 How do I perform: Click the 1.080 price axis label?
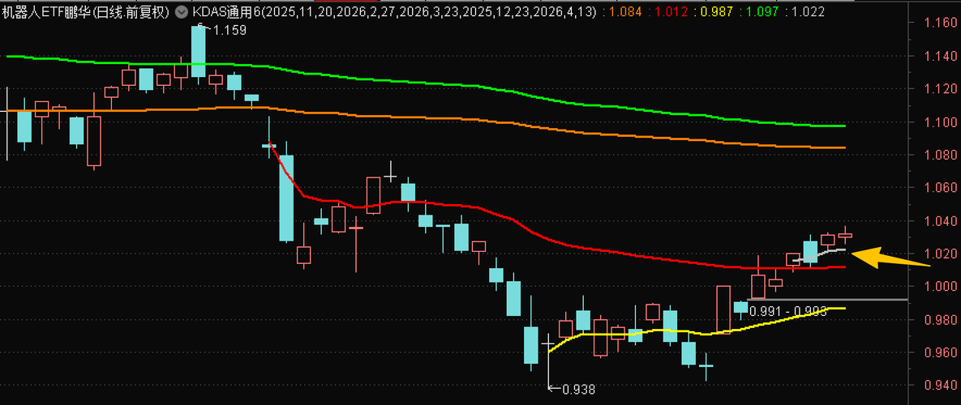tap(940, 155)
